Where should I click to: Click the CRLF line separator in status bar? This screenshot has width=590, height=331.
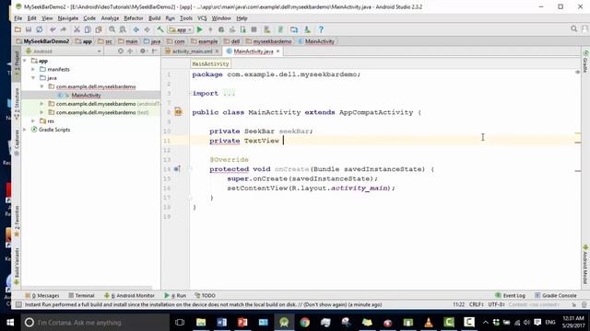(x=476, y=304)
